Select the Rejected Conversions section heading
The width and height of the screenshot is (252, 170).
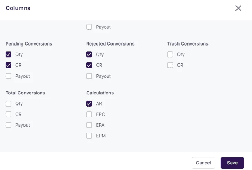[x=110, y=44]
